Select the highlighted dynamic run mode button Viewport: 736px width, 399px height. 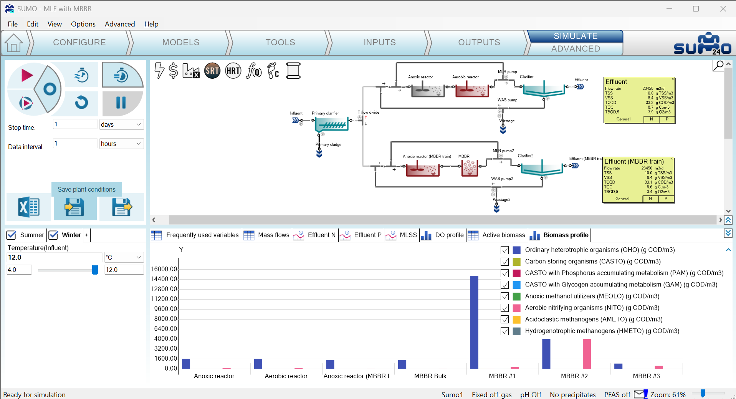pos(122,75)
